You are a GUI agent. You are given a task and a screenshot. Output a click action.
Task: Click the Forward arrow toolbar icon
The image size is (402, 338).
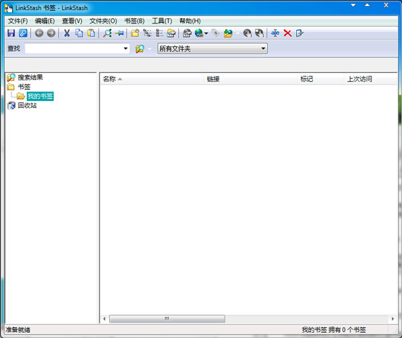tap(51, 33)
